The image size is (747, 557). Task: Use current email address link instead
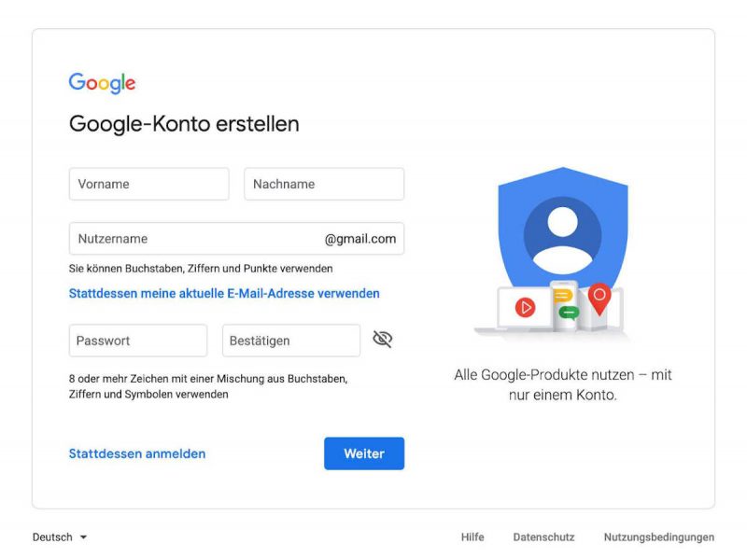point(224,293)
